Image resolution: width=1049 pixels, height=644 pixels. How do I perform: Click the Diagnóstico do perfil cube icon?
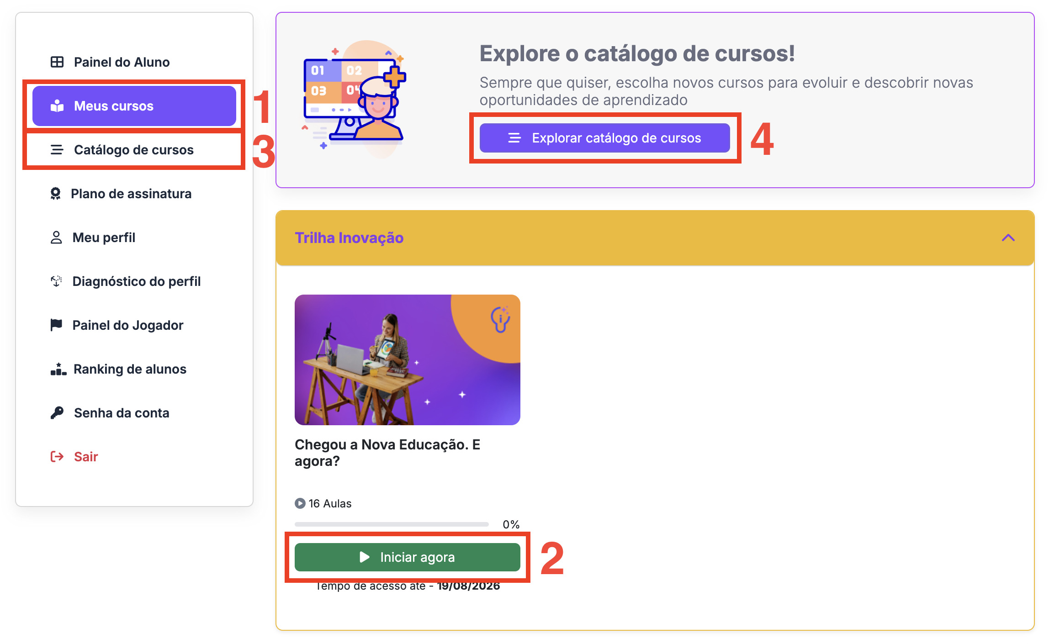(56, 281)
